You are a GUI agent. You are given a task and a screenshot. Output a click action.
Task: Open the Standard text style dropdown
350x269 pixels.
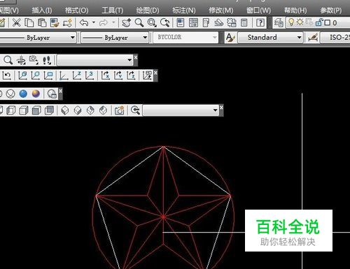270,38
